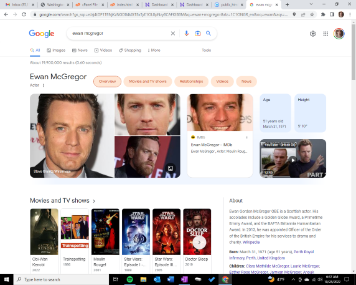This screenshot has width=356, height=285.
Task: Switch to the cPanel File browser tab
Action: click(90, 4)
